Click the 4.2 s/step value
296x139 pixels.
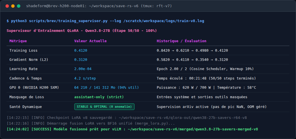point(85,78)
